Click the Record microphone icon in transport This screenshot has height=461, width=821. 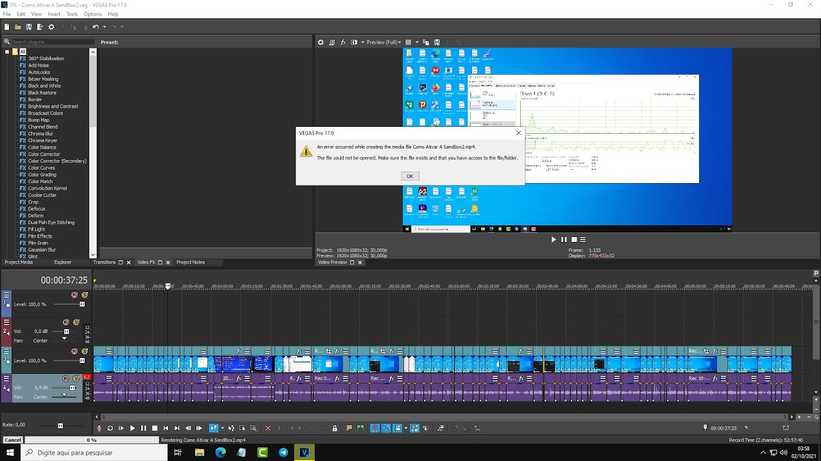tap(99, 428)
